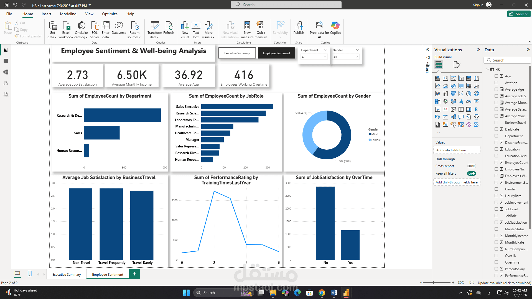Viewport: 532px width, 299px height.
Task: Select R script visual icon
Action: [x=476, y=109]
